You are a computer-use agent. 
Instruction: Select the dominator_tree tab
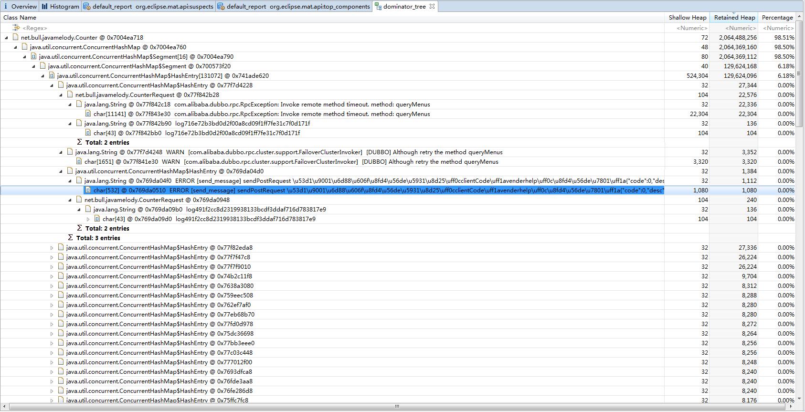404,7
